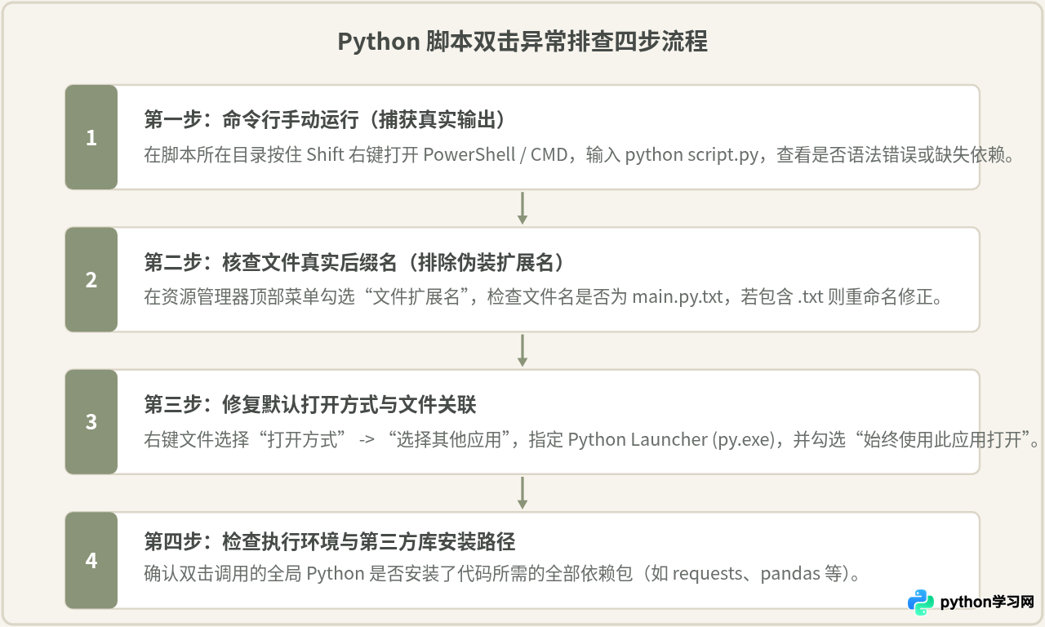Click the title 'Python 脚本双击异常排查四步流程'
The width and height of the screenshot is (1045, 627).
522,42
